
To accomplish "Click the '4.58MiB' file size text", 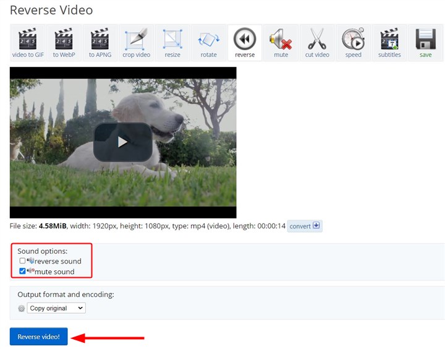I will (x=53, y=226).
